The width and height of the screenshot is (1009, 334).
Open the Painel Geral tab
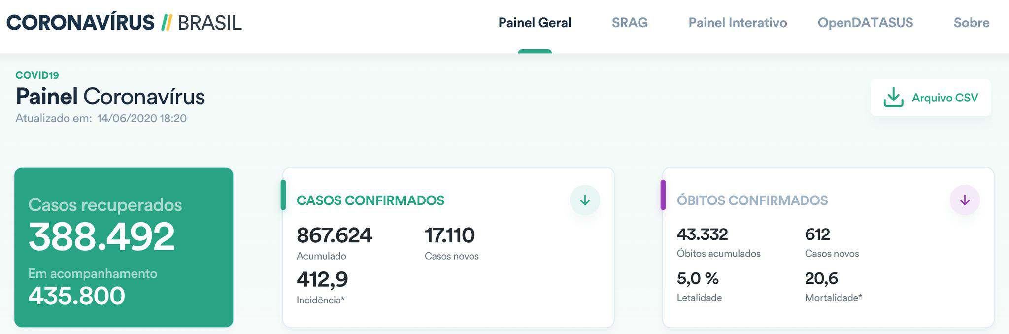click(x=535, y=23)
